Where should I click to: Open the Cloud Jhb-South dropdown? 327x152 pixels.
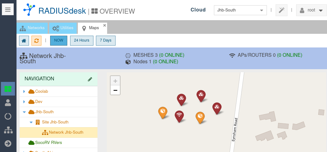240,10
